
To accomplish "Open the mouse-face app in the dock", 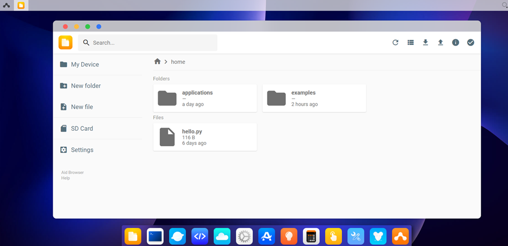I will tap(378, 236).
